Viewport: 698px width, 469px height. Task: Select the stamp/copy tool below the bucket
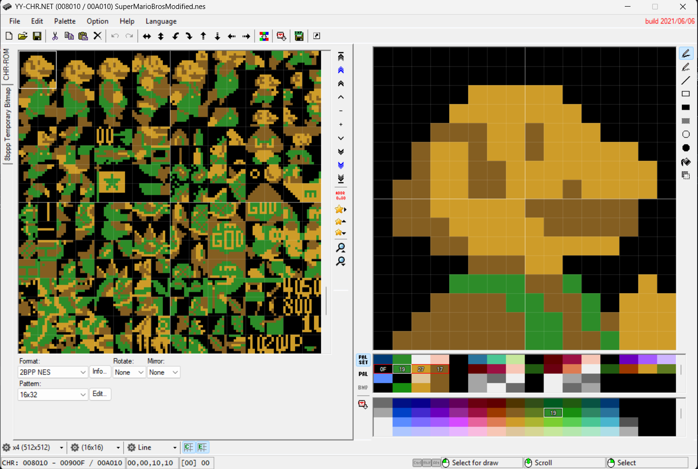pyautogui.click(x=686, y=175)
